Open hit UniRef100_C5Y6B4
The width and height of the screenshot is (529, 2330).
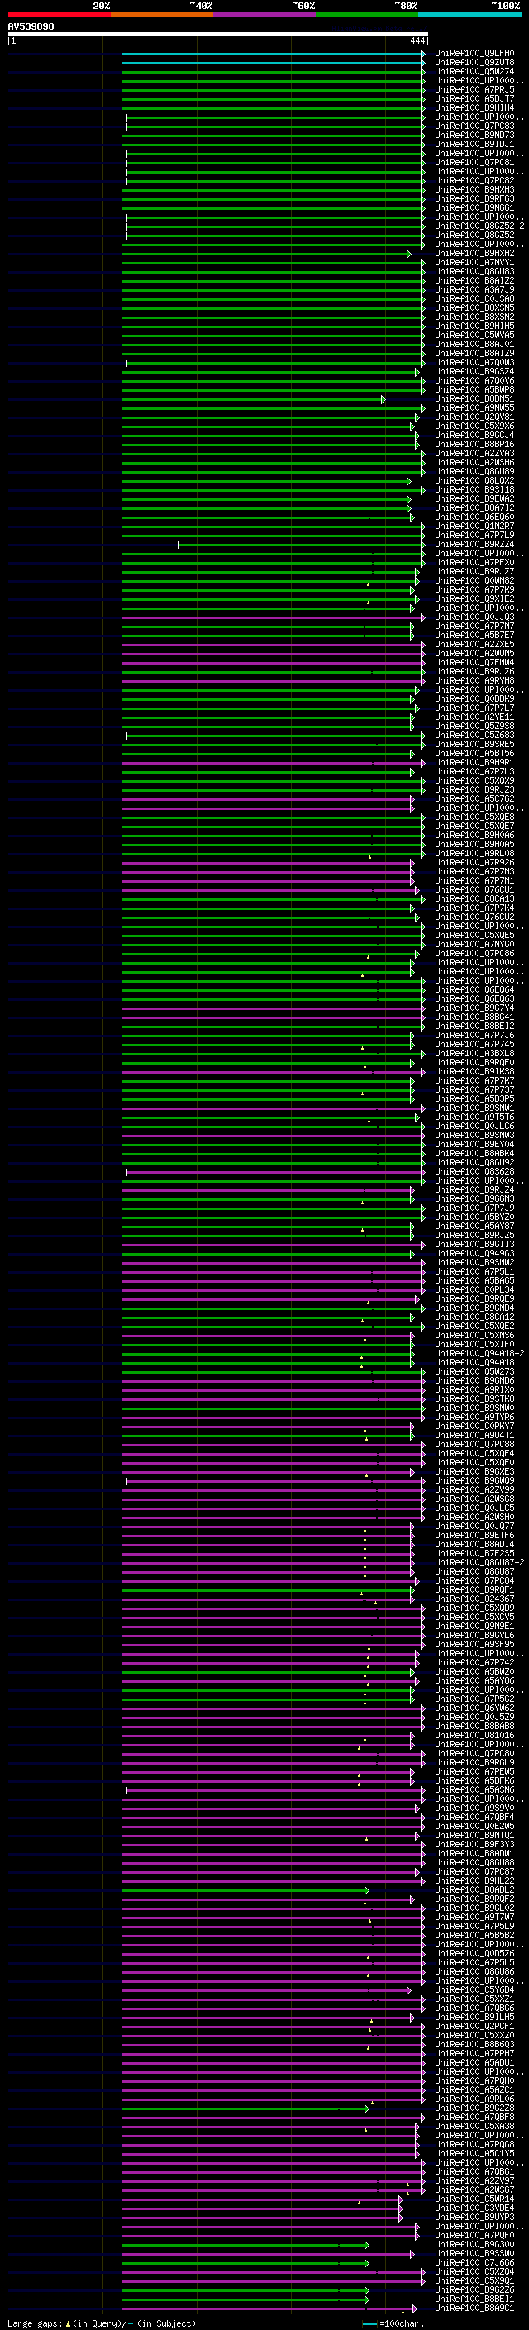click(x=474, y=1990)
